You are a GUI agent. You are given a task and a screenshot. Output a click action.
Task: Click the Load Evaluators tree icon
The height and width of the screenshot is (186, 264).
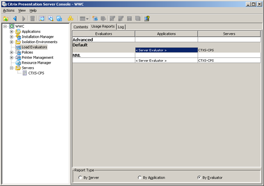[x=18, y=47]
